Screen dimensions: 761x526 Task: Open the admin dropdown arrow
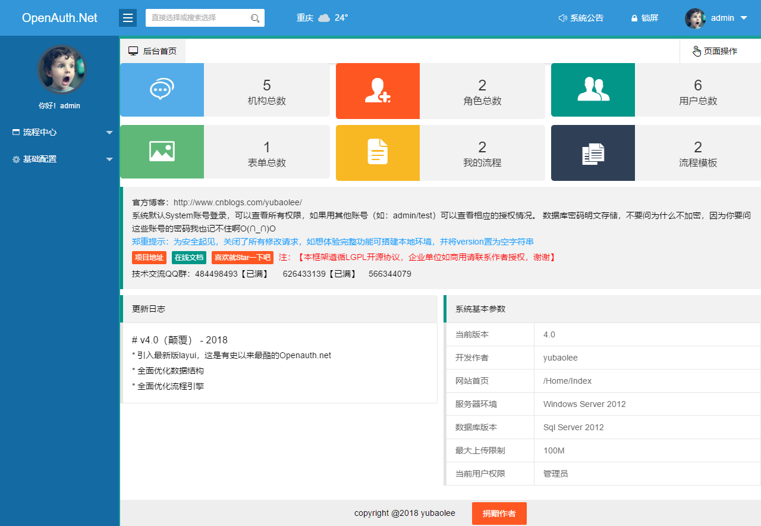point(744,18)
